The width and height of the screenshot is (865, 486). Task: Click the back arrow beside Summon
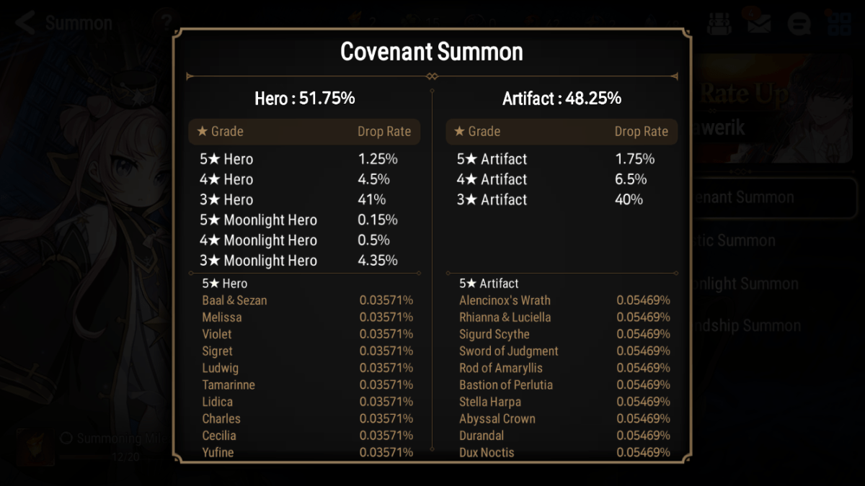point(23,22)
